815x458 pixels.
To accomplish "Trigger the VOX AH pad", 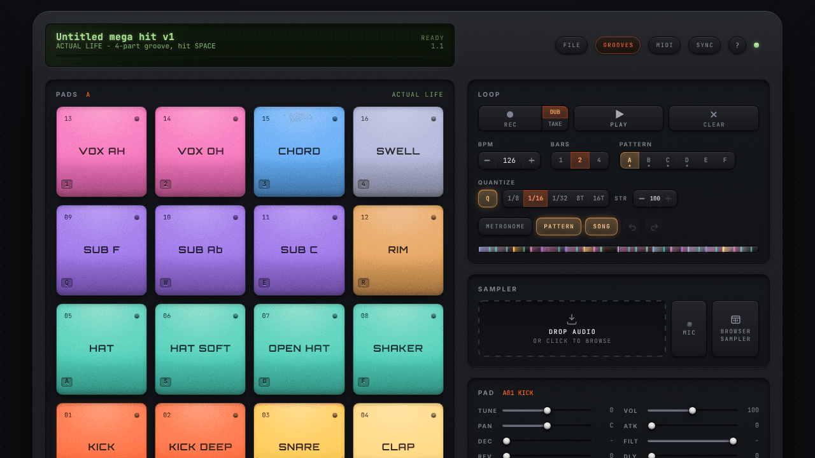I will tap(102, 151).
